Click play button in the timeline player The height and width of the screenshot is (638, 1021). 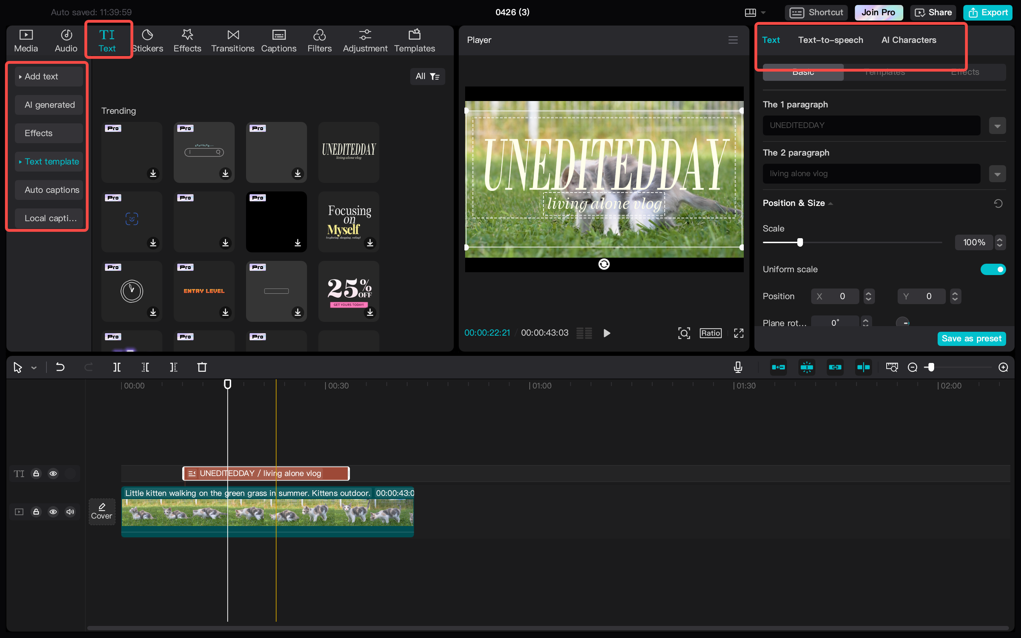point(606,333)
